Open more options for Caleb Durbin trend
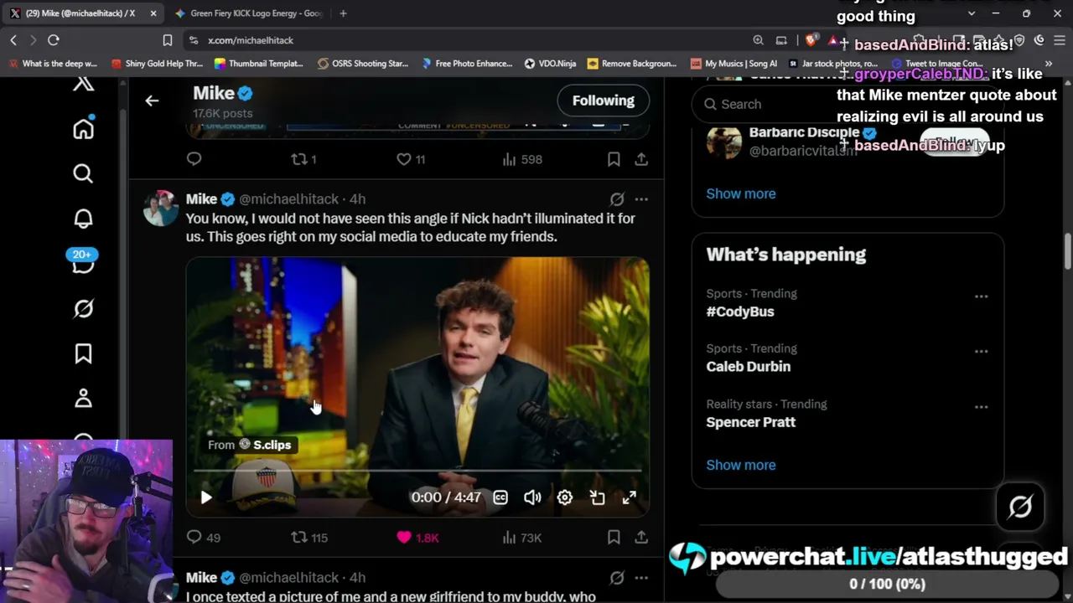Screen dimensions: 1073x603 [x=981, y=352]
